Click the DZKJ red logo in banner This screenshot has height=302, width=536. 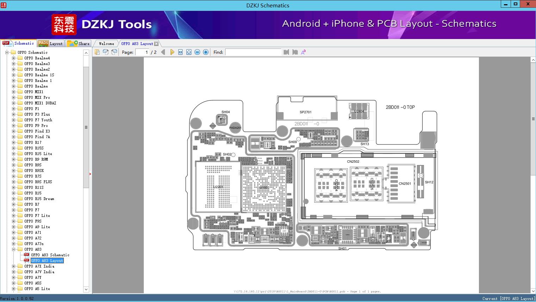coord(64,25)
